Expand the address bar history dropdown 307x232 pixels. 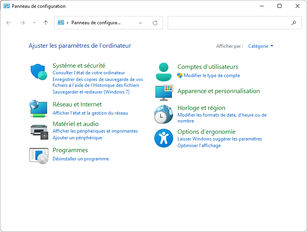[x=141, y=23]
